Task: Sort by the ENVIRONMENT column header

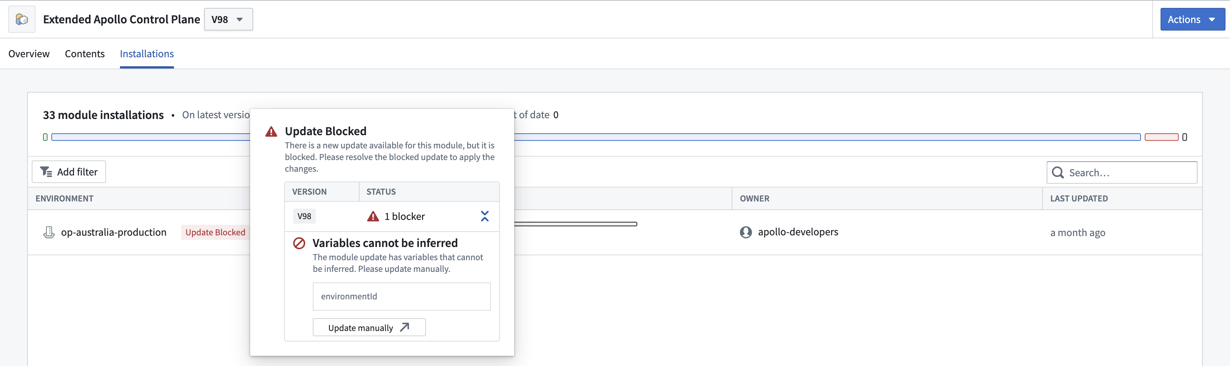Action: click(65, 198)
